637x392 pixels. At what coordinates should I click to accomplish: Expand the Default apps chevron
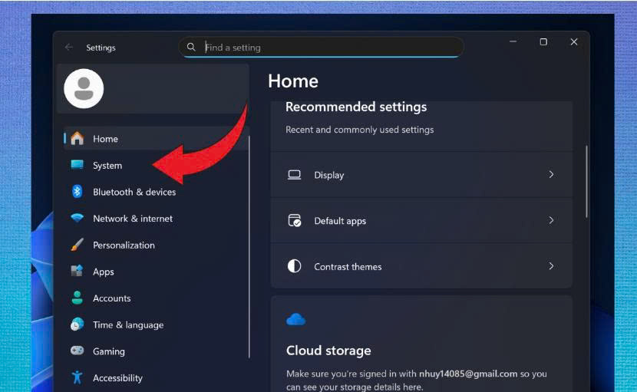pyautogui.click(x=551, y=220)
